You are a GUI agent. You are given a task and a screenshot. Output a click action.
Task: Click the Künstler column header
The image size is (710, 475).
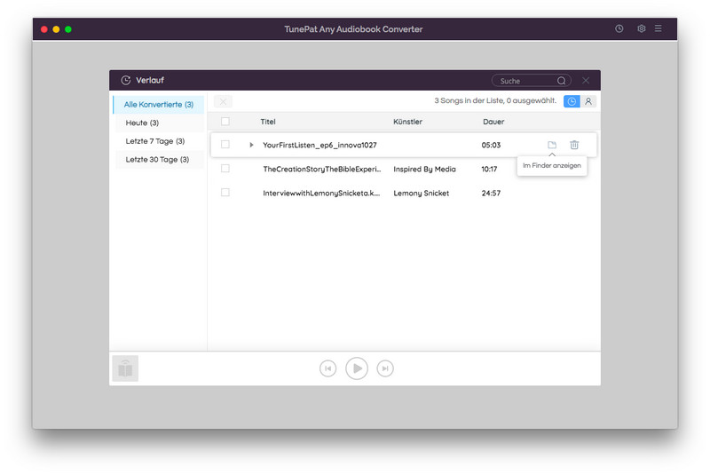pos(407,122)
